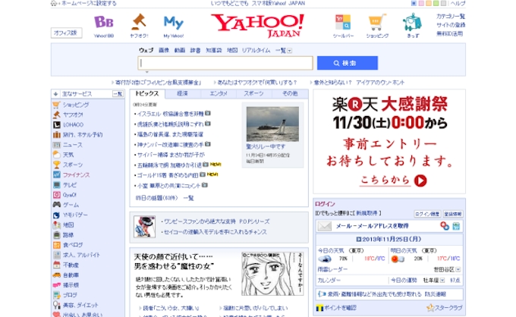Viewport: 516px width, 317px height.
Task: Click the GyaO! icon in sidebar
Action: pos(57,195)
